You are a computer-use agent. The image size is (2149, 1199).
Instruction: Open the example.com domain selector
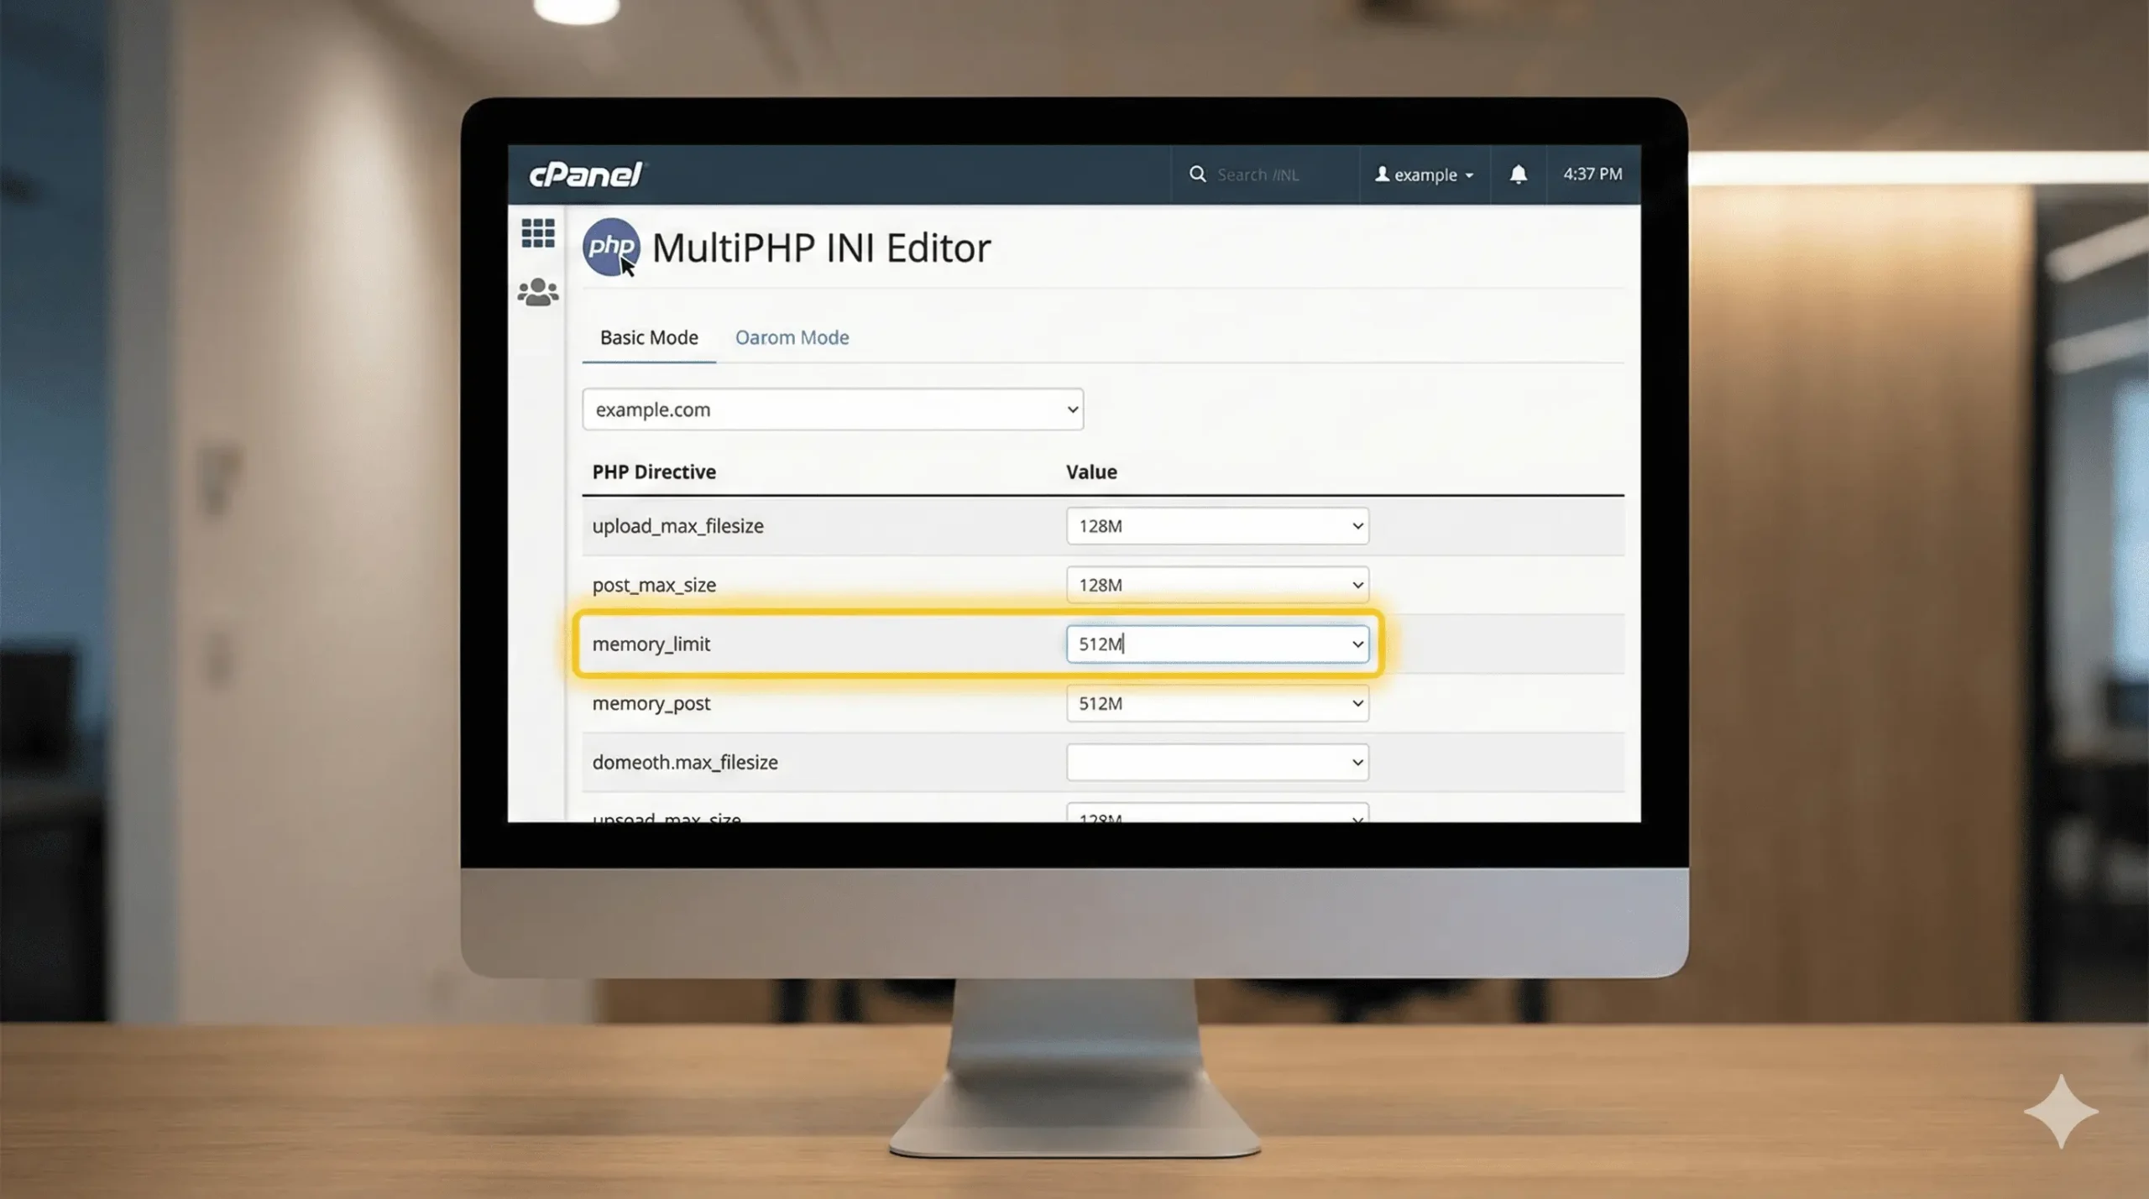(833, 409)
